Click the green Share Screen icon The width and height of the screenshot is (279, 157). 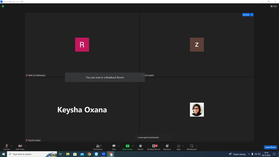coord(127,146)
